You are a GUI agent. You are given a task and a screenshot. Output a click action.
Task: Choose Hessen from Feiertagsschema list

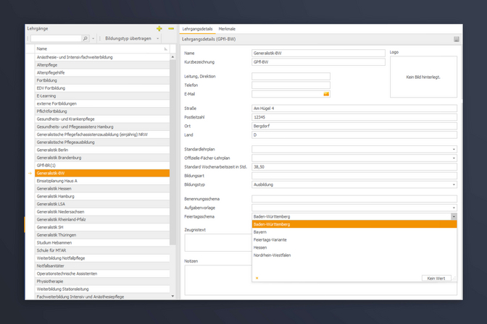[354, 247]
